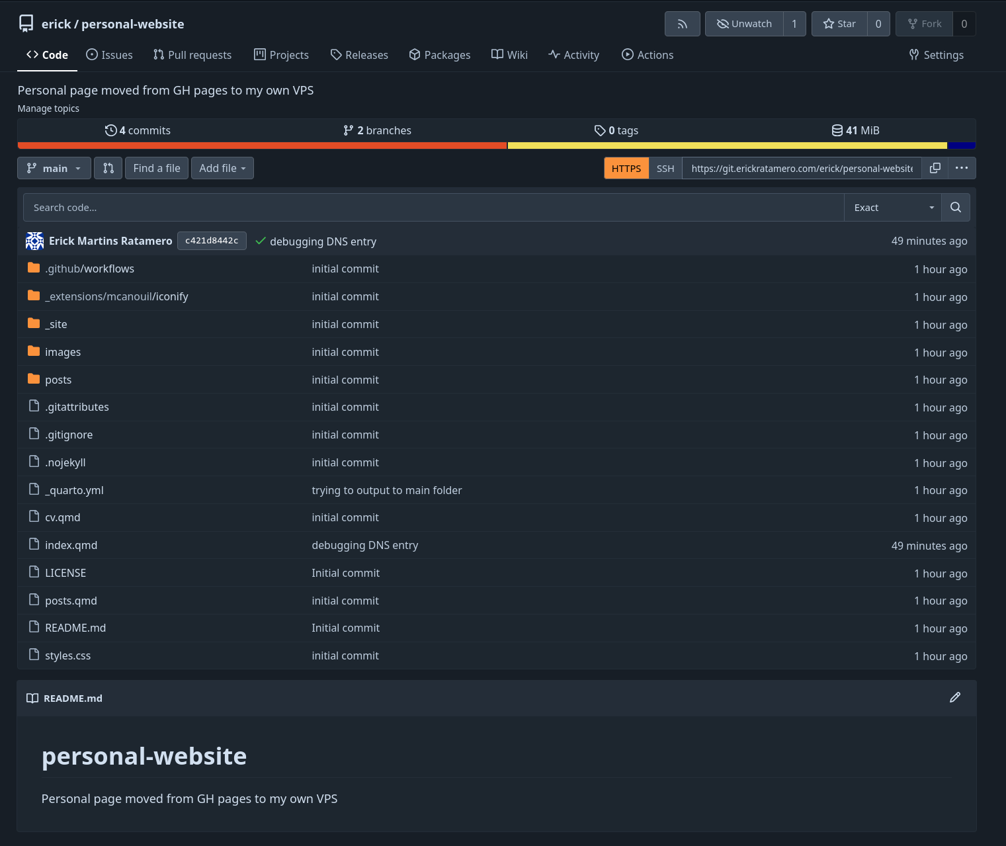Fork the repository

(x=925, y=24)
